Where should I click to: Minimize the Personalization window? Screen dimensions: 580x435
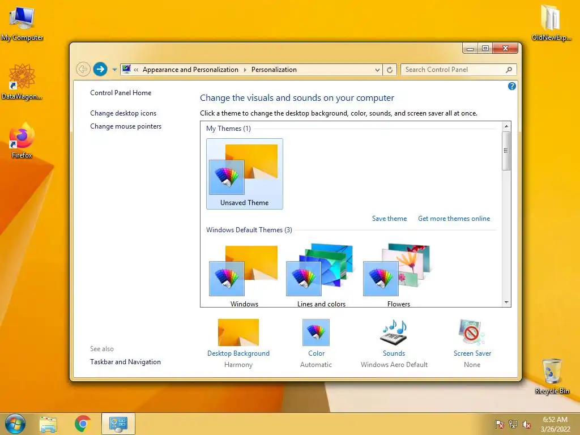pos(470,49)
